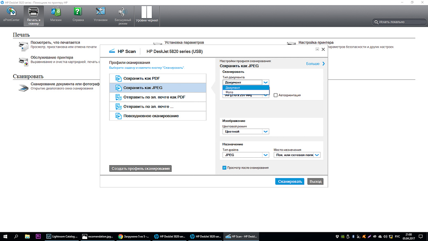Switch to recomendation.jpg taskbar window
This screenshot has height=241, width=428.
pos(98,236)
